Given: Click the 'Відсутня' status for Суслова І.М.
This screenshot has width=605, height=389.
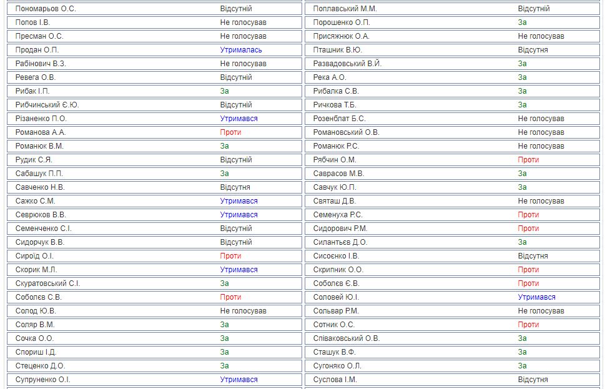Looking at the screenshot, I should click(533, 380).
